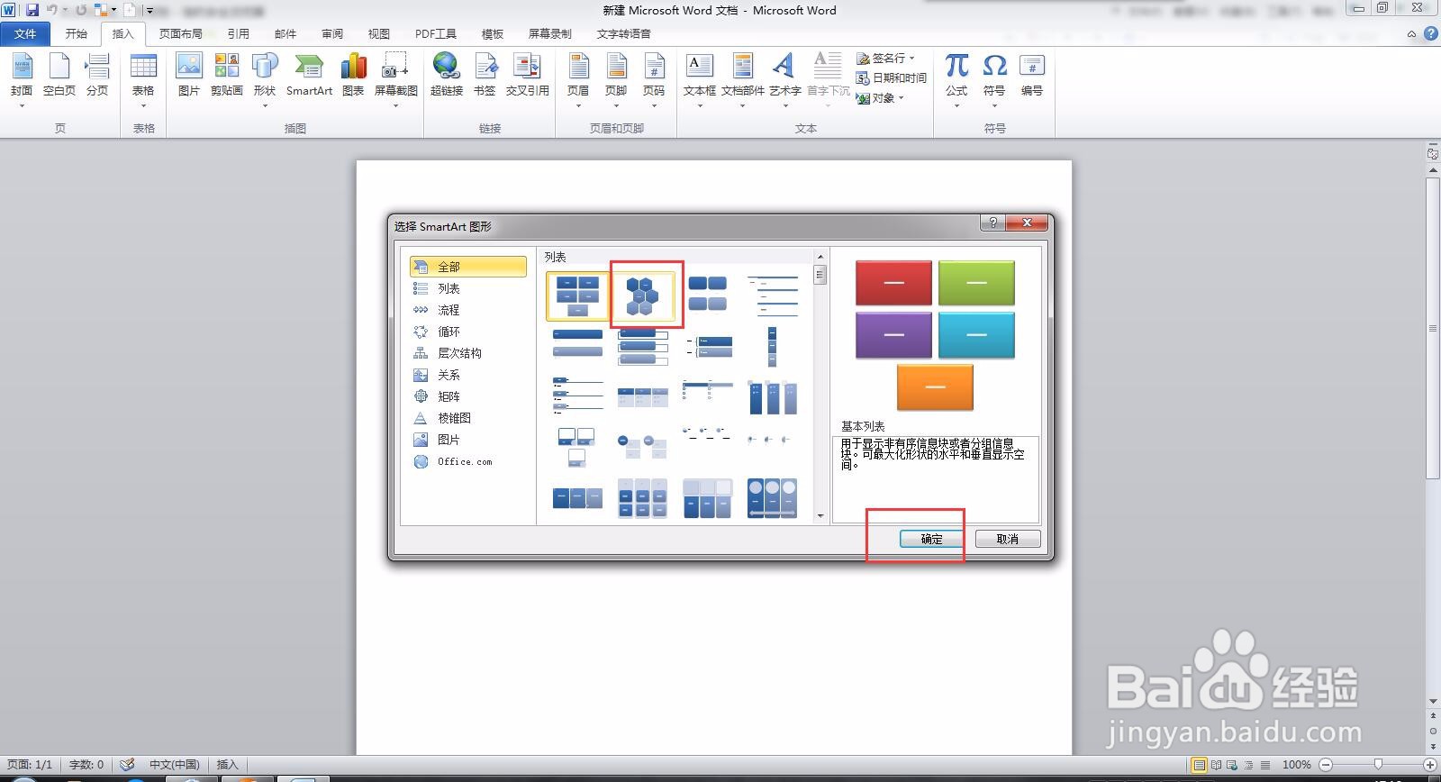Viewport: 1441px width, 782px height.
Task: Click zoom in plus button
Action: [x=1429, y=764]
